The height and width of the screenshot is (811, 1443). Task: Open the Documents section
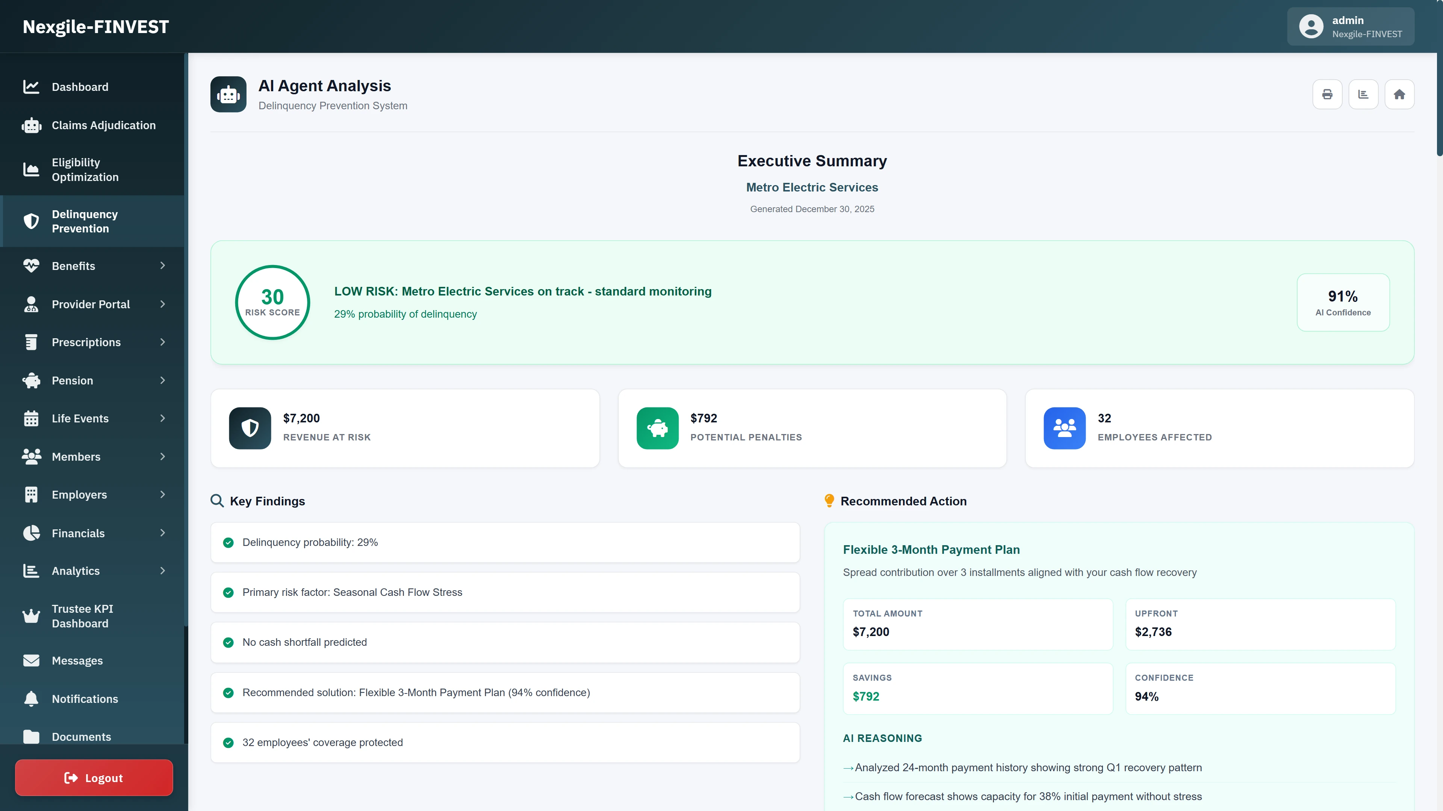[x=81, y=737]
